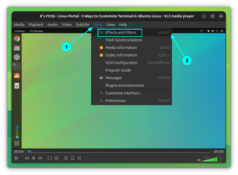
Task: Open Media Information from Tools menu
Action: click(131, 48)
